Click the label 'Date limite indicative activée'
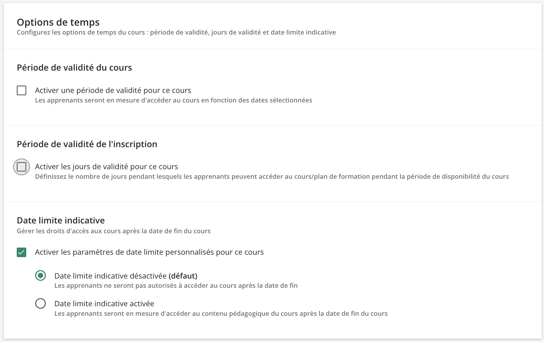 tap(104, 304)
